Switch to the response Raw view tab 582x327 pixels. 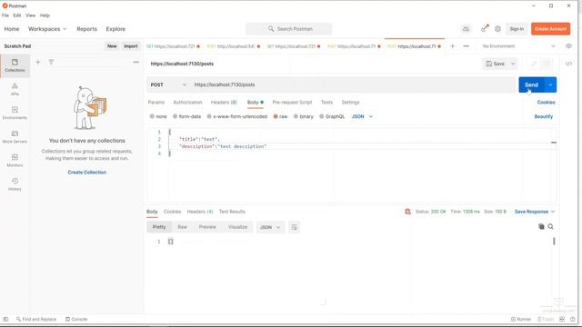coord(182,227)
